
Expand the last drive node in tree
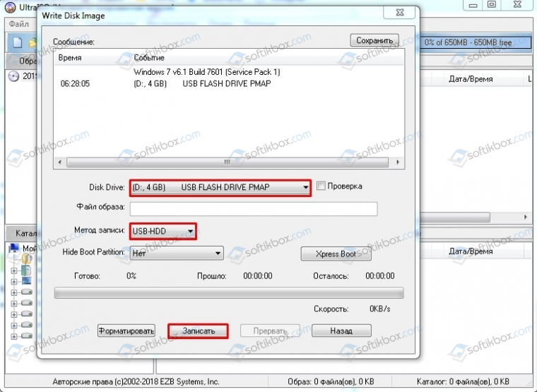(x=13, y=336)
